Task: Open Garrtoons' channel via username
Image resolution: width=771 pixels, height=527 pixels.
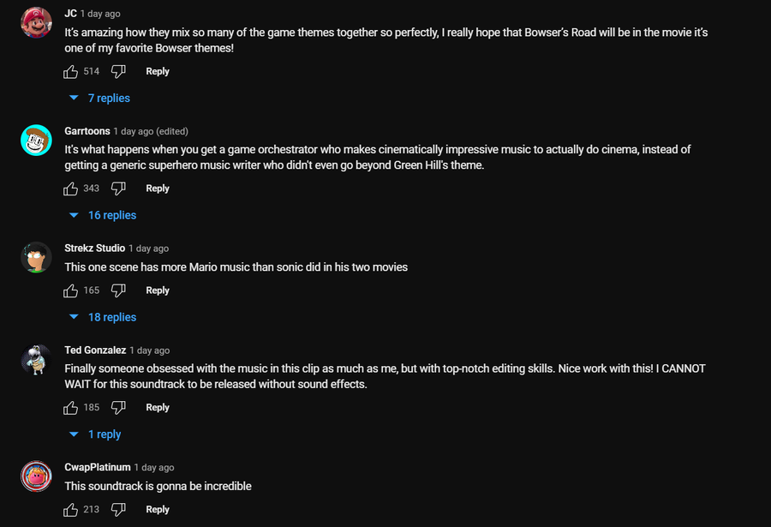Action: 87,131
